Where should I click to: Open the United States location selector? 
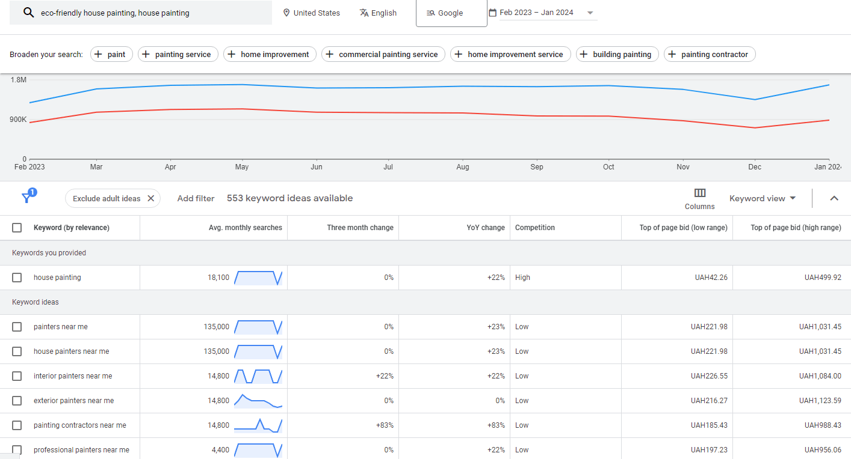click(x=311, y=13)
